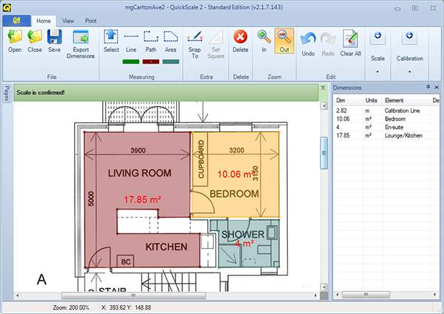Pin the Dimensions panel
This screenshot has height=314, width=444.
428,87
